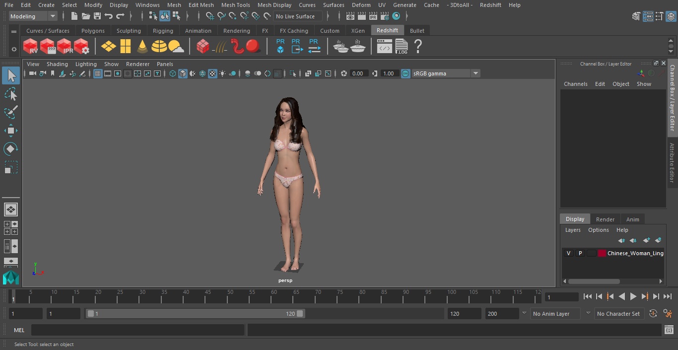Toggle layer playback P for Chinese_Woman_Ling
Screen dimensions: 678x350
[x=580, y=253]
